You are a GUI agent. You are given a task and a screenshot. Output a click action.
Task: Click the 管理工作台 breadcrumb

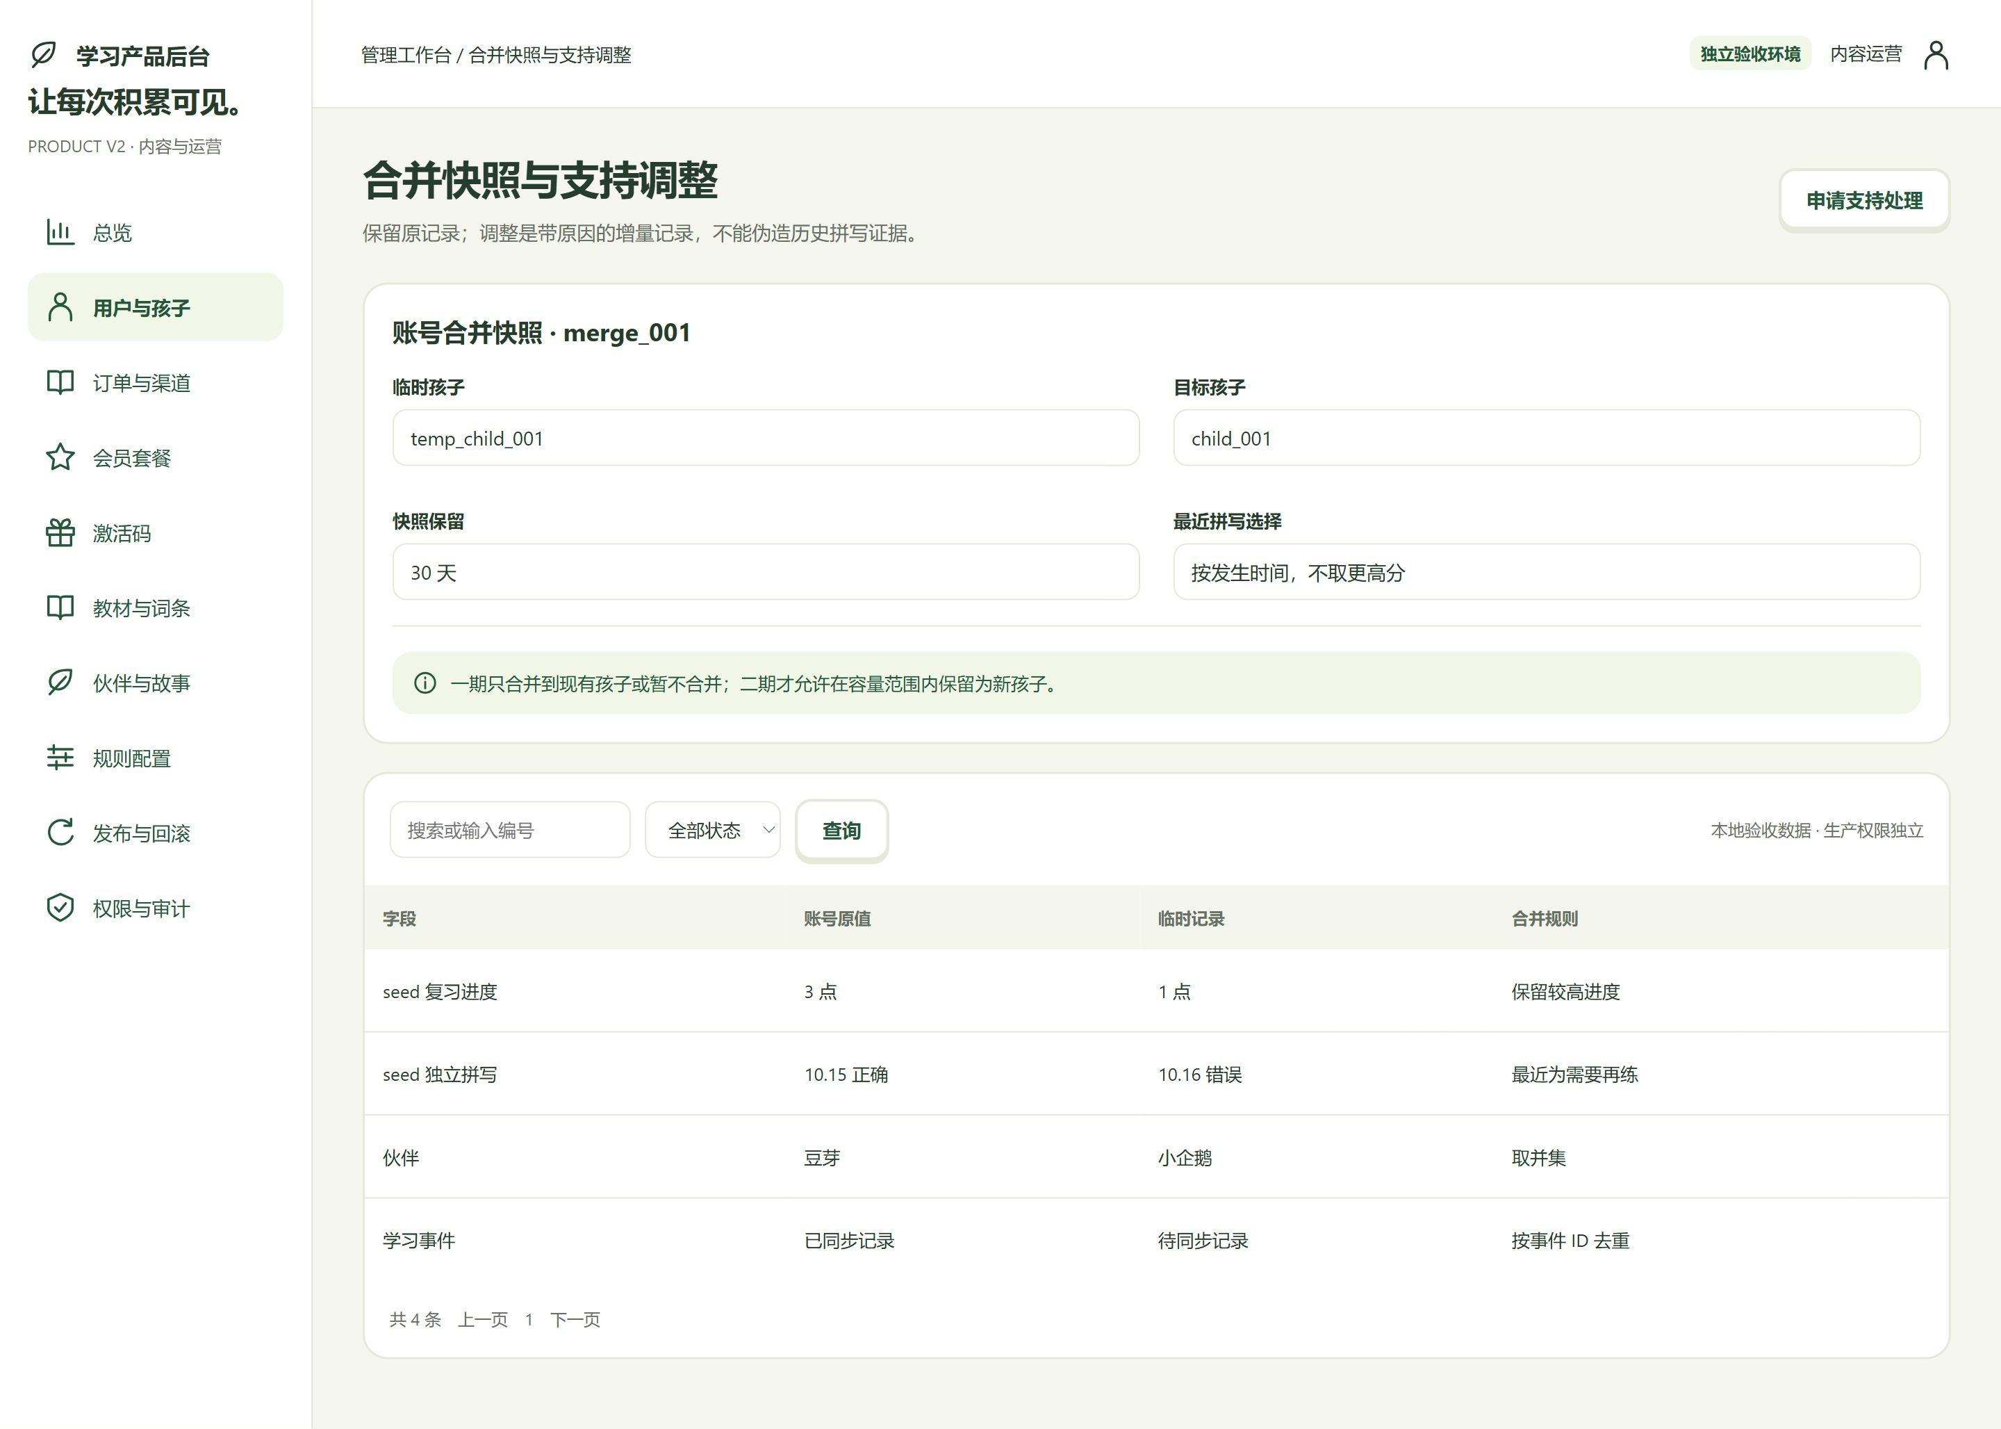pyautogui.click(x=406, y=54)
